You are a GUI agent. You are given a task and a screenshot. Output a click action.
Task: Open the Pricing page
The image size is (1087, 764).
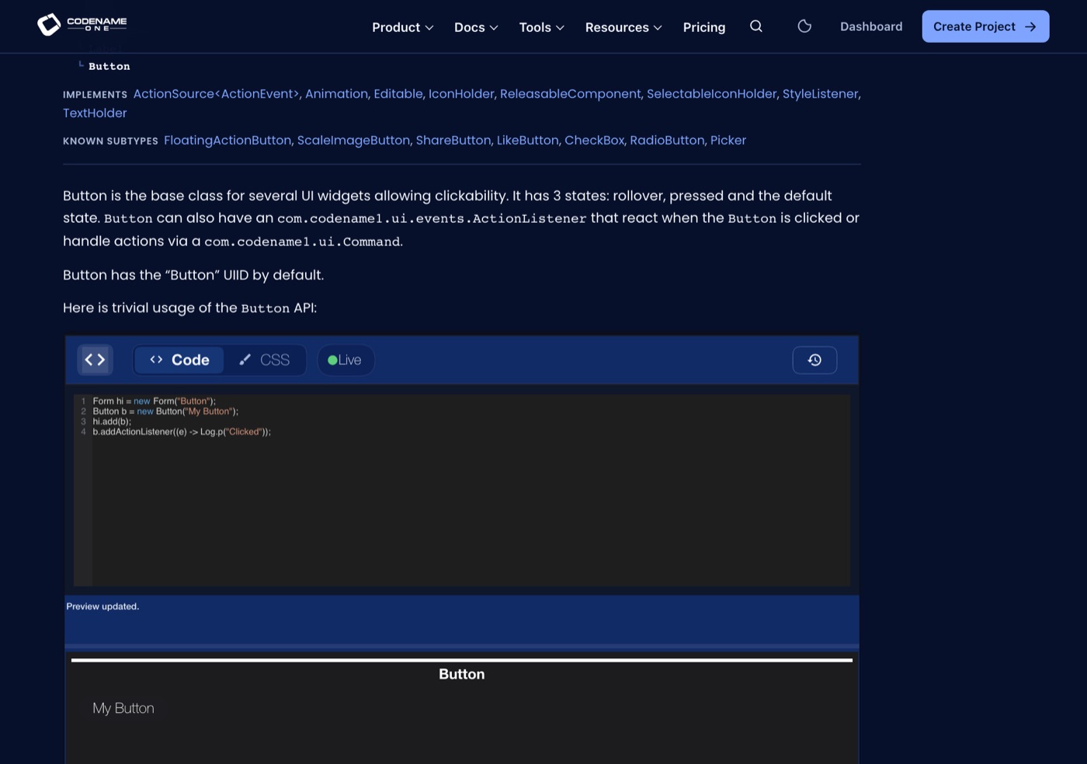[704, 27]
